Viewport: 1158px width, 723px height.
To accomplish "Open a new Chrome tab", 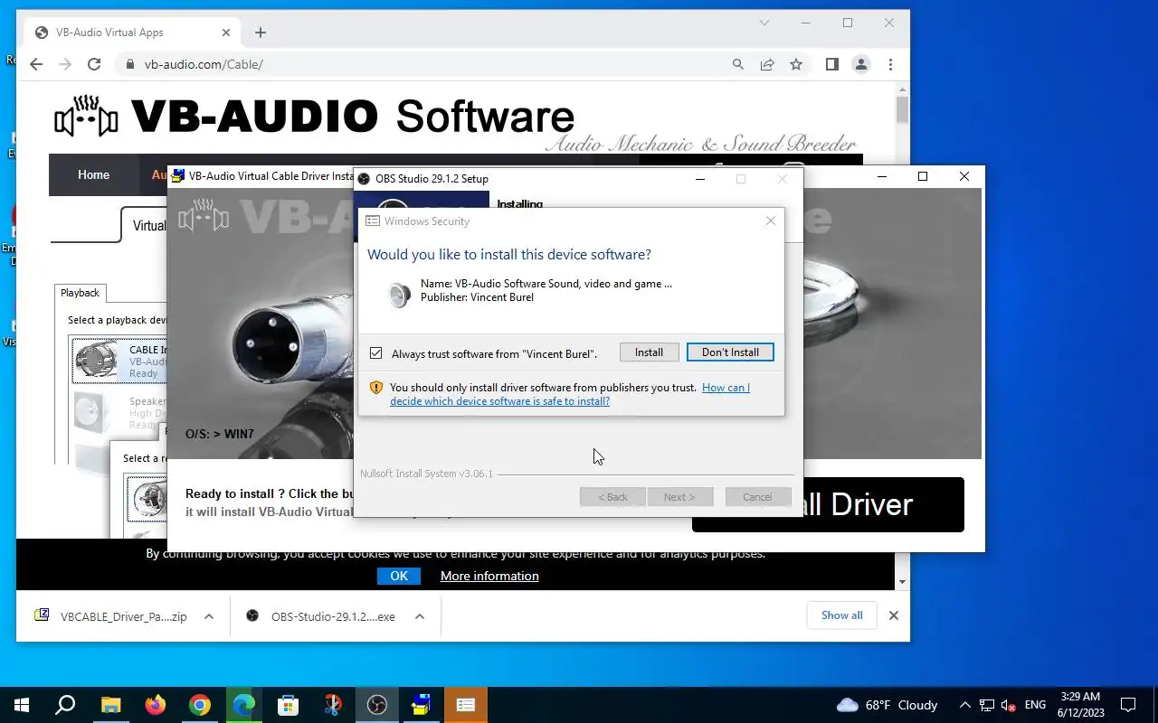I will pyautogui.click(x=261, y=33).
